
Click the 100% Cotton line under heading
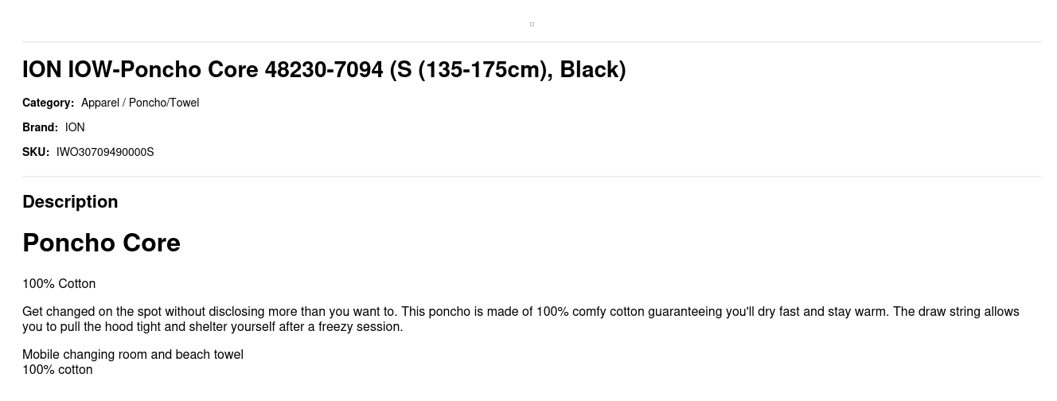(x=59, y=284)
